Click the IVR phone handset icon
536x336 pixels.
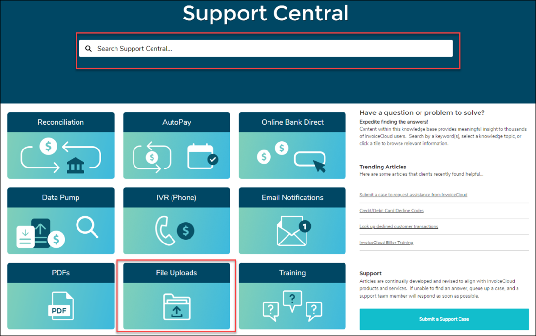(165, 230)
